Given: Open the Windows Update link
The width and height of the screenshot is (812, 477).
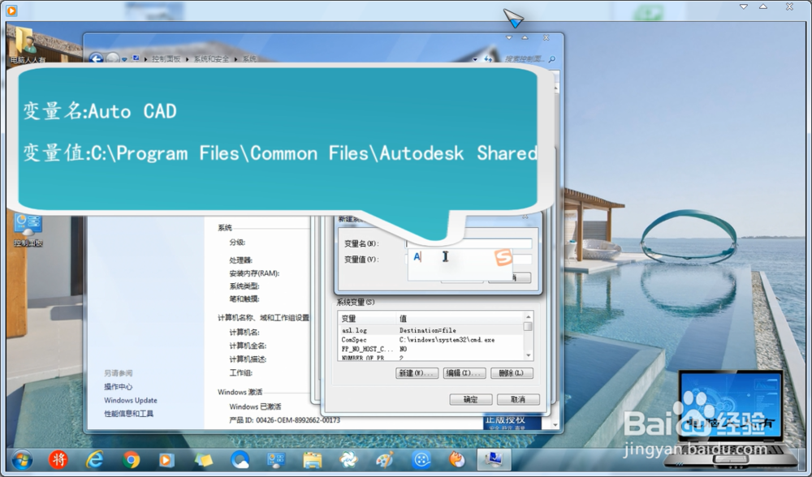Looking at the screenshot, I should pos(131,400).
